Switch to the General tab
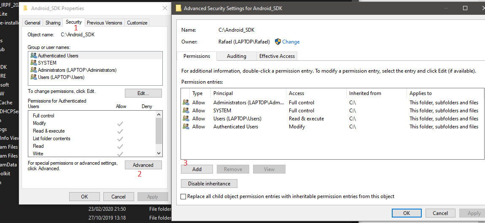This screenshot has height=223, width=485. 32,23
